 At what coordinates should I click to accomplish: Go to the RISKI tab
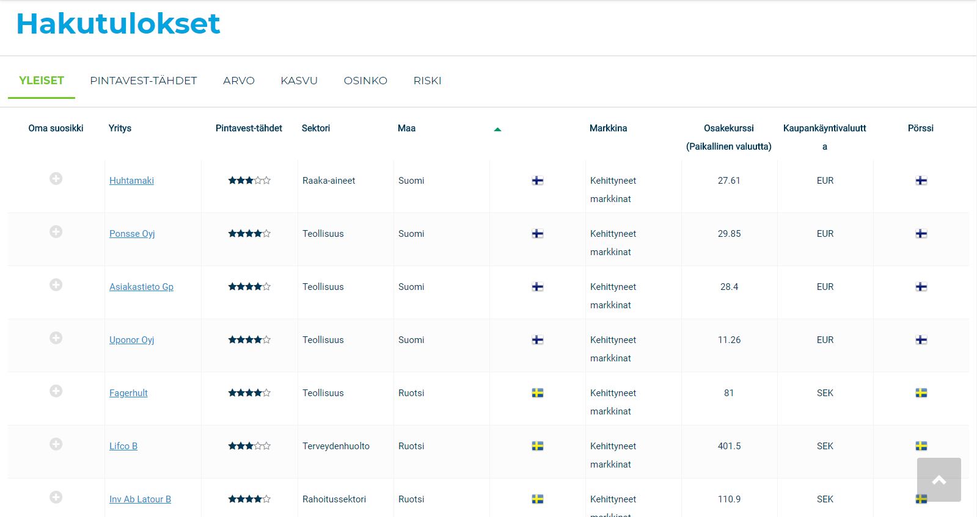427,81
